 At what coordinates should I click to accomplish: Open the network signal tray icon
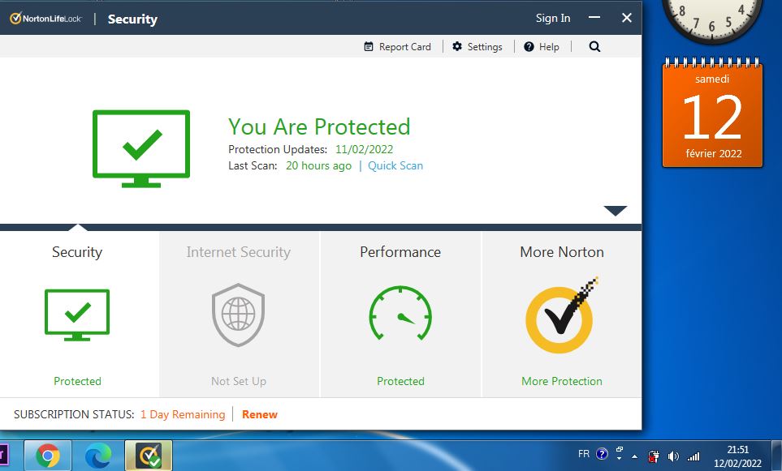tap(693, 456)
